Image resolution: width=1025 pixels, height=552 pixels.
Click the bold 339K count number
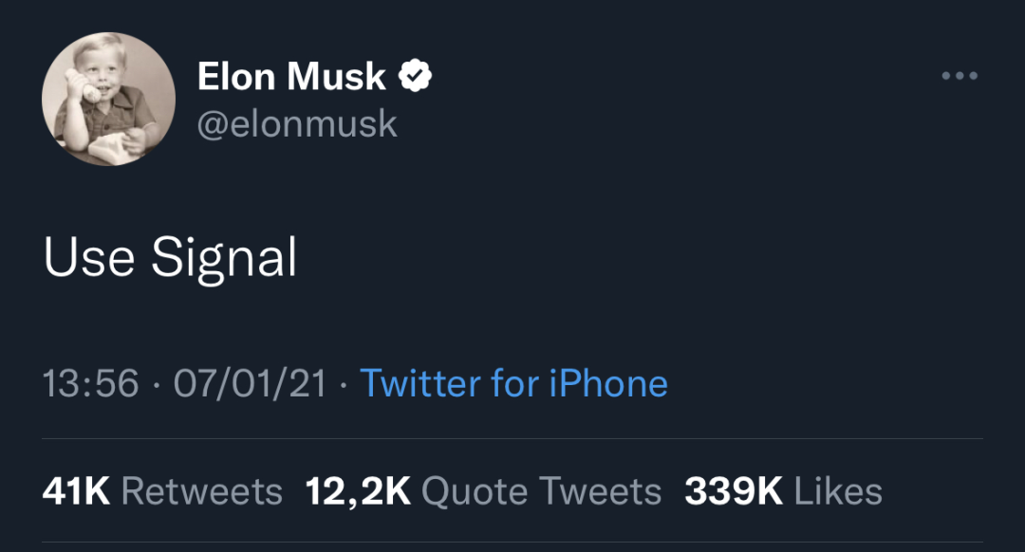[x=734, y=491]
